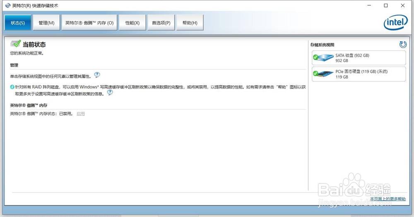
Task: Open the 首选项(P) tab
Action: pos(161,23)
